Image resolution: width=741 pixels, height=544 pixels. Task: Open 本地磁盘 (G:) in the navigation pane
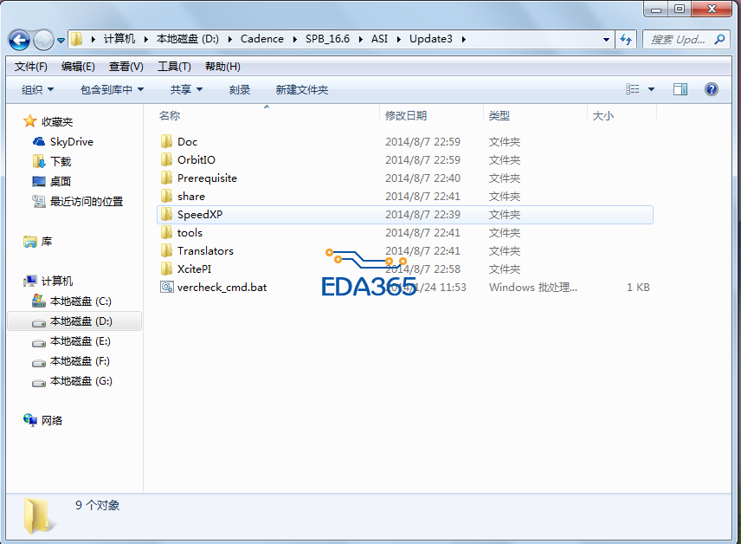(x=81, y=381)
